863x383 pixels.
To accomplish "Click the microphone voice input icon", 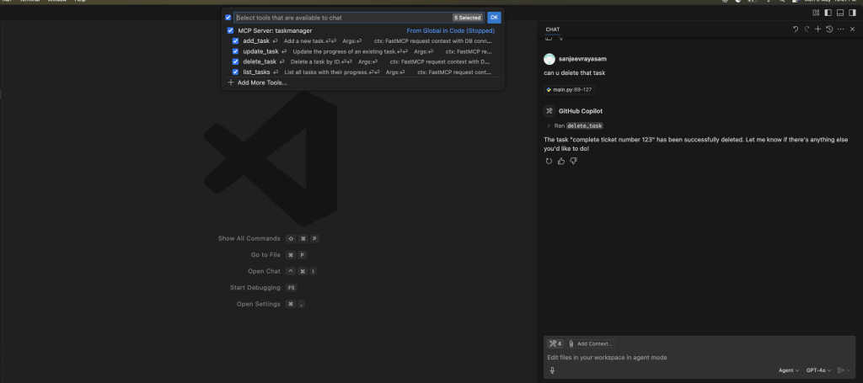I will (x=552, y=370).
